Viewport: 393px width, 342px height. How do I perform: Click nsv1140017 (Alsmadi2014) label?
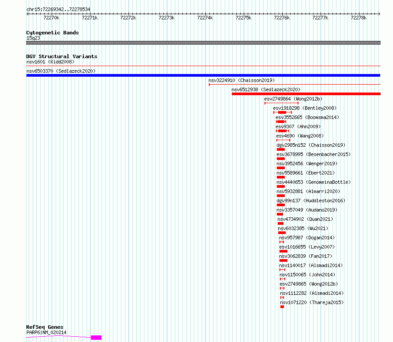point(311,265)
